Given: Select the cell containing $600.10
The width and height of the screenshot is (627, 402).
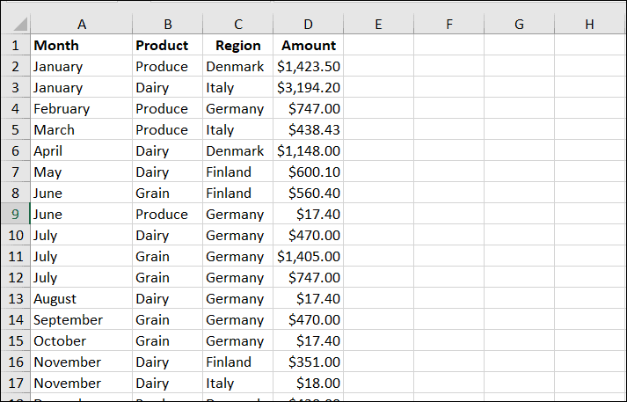Looking at the screenshot, I should coord(309,172).
